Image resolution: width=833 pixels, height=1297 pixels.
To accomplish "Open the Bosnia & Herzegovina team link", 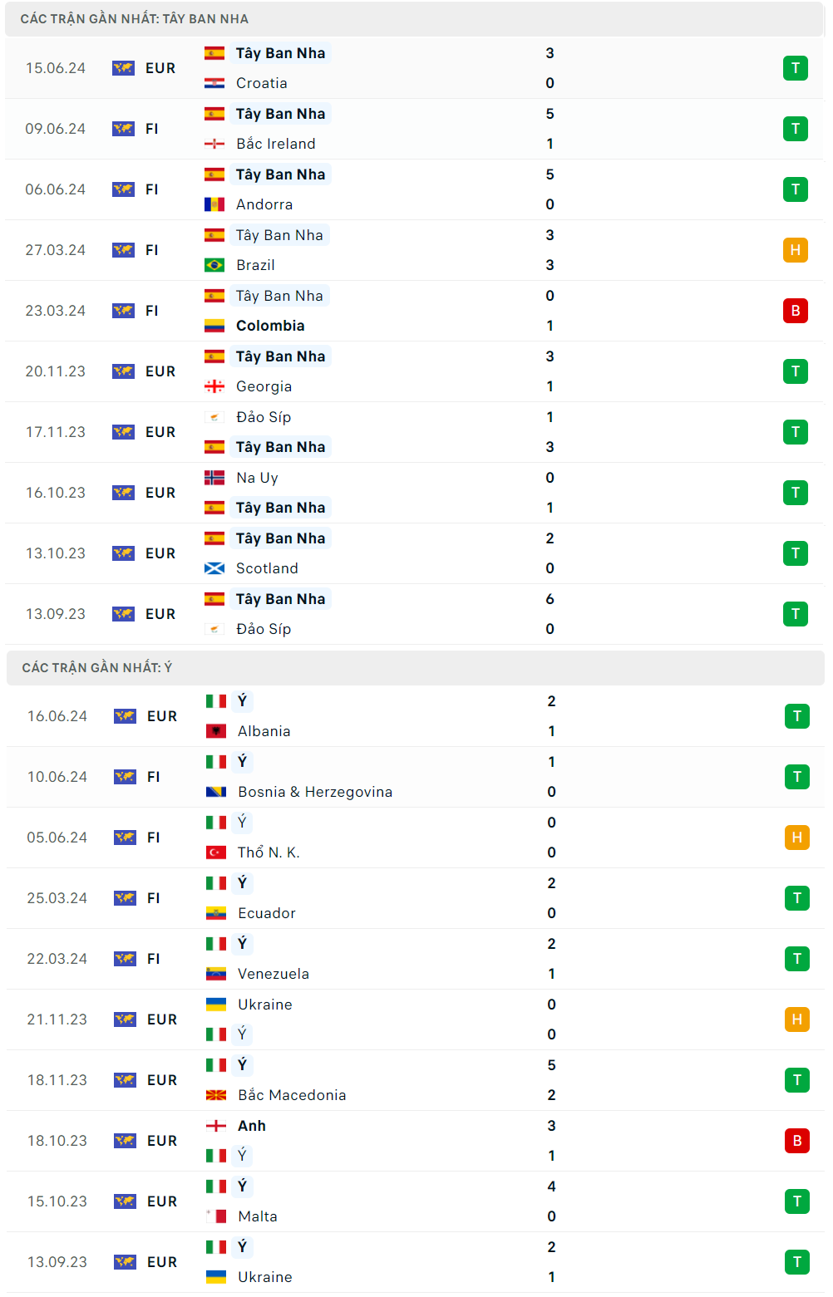I will click(315, 792).
